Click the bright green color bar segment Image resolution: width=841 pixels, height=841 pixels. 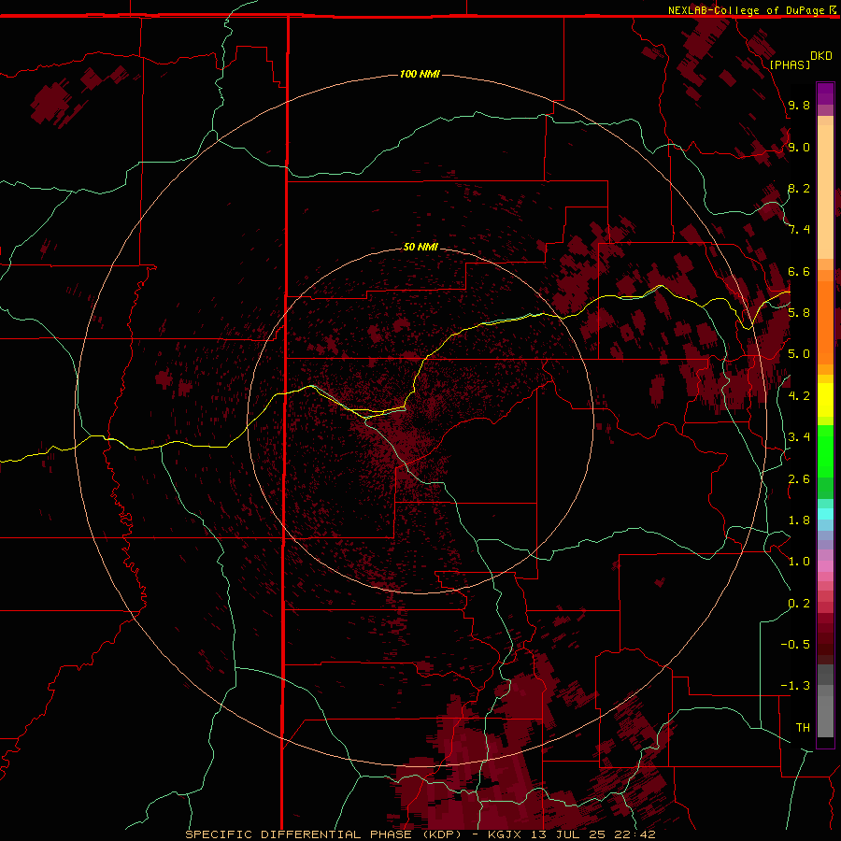[x=825, y=453]
